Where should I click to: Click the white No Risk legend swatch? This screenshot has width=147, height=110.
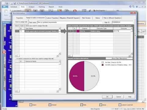click(x=103, y=62)
